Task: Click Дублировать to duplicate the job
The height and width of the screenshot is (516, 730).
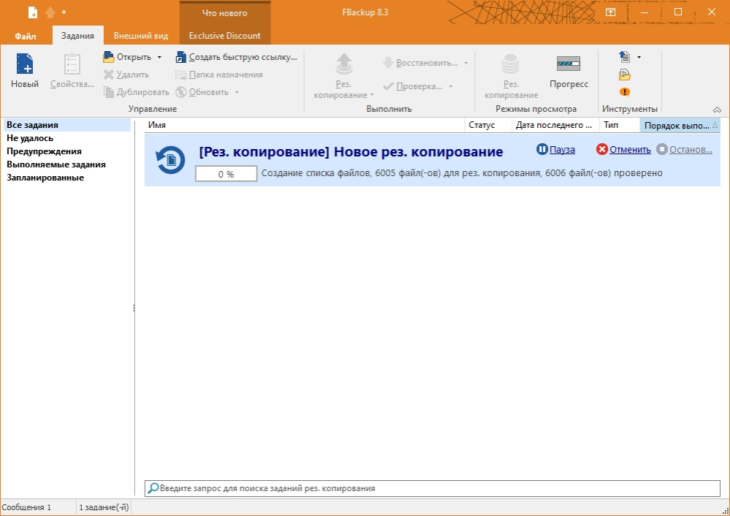Action: tap(137, 92)
